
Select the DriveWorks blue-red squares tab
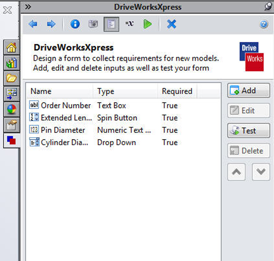click(x=11, y=140)
